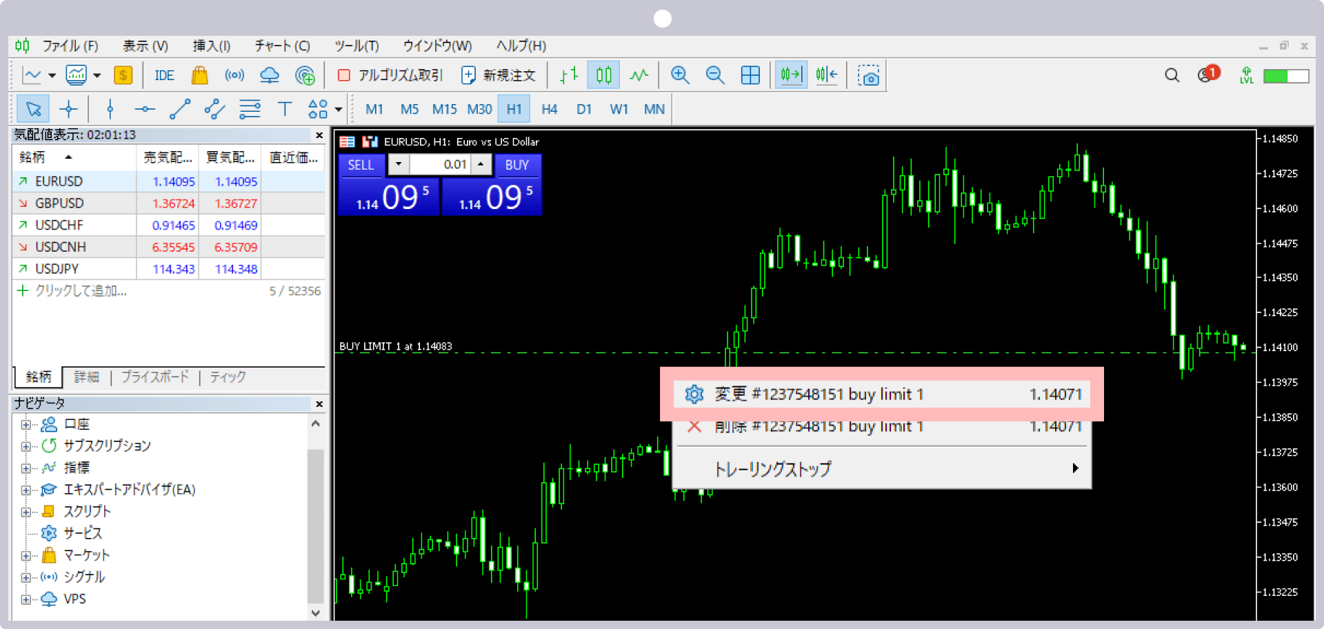
Task: Switch to line chart display
Action: pos(639,75)
